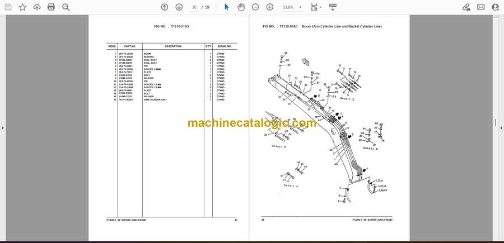This screenshot has width=504, height=243.
Task: Click the Q'TY column header
Action: coord(208,46)
